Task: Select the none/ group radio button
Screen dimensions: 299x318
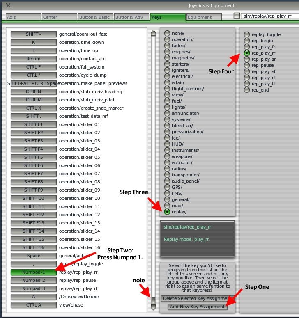Action: coord(167,33)
